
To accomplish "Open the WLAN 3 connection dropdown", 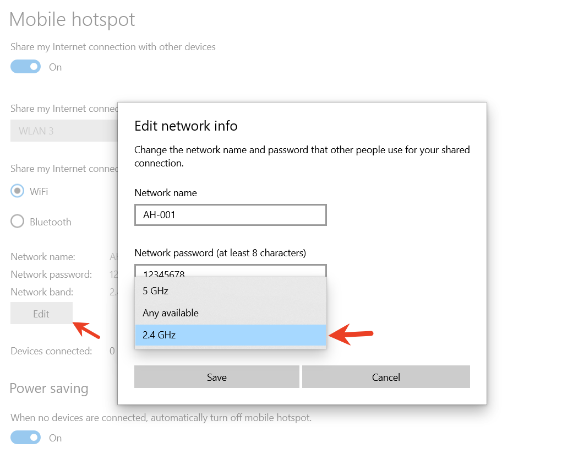I will point(63,131).
